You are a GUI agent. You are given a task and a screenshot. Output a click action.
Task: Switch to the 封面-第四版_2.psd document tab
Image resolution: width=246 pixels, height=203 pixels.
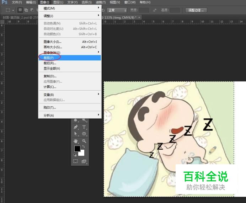point(20,17)
